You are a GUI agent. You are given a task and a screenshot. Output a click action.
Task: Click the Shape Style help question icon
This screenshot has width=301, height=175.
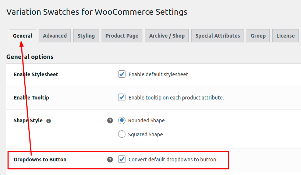point(110,120)
